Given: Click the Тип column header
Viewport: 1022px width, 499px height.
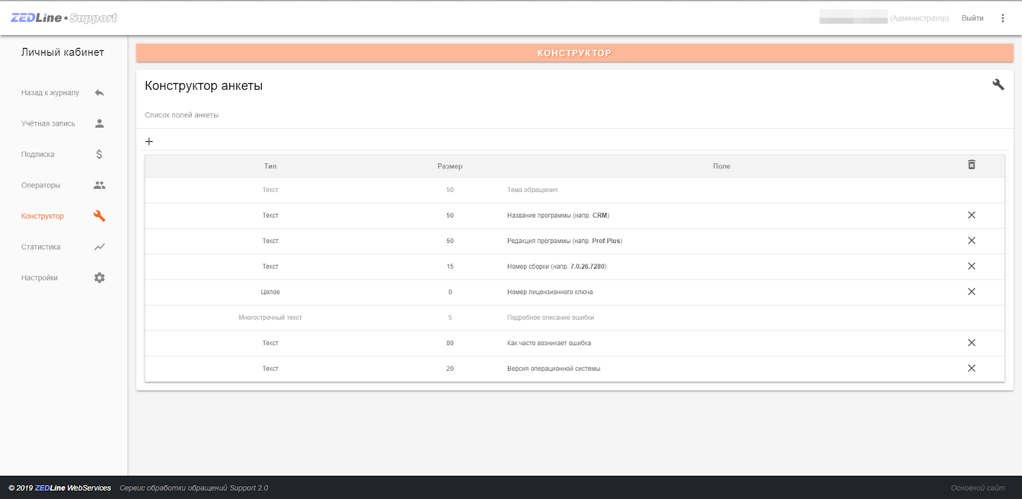Looking at the screenshot, I should (x=270, y=166).
